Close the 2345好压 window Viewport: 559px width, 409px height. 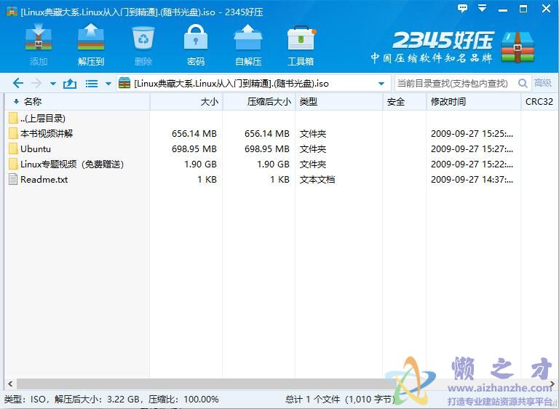pyautogui.click(x=546, y=9)
